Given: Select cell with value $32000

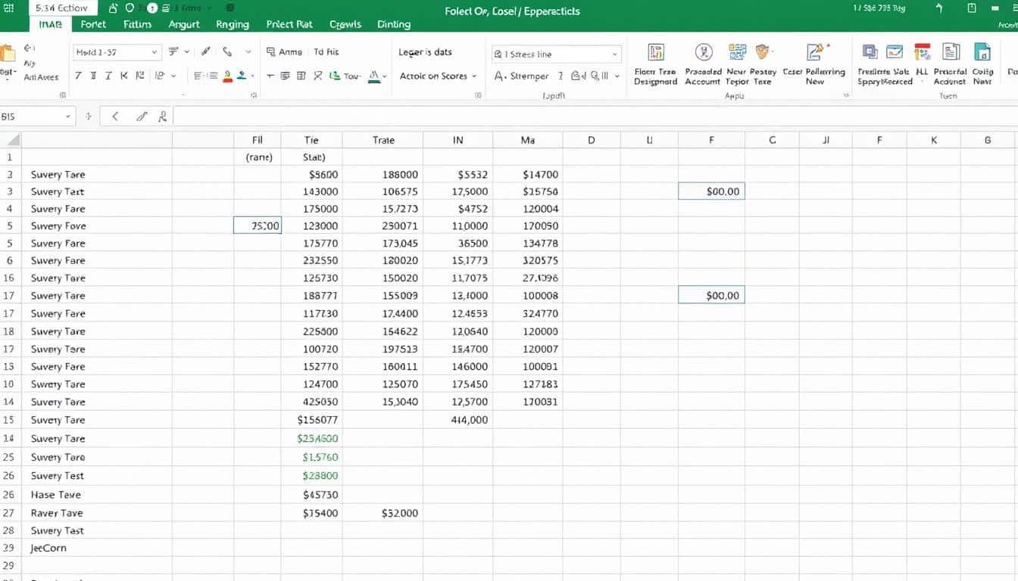Looking at the screenshot, I should [383, 513].
